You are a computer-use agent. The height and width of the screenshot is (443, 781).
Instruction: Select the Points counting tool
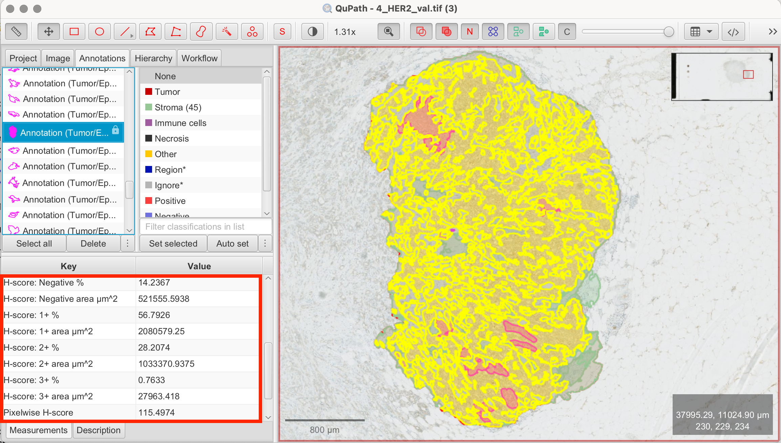(252, 32)
